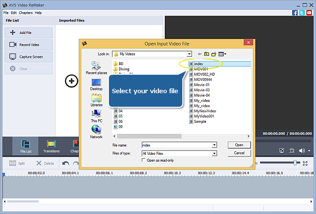Select the Movie-03 file
Screen dimensions: 316x214
[x=199, y=90]
